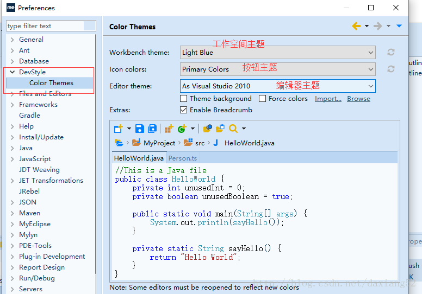Screen dimensions: 422x294
Task: Reset Icon colors with refresh icon
Action: [x=391, y=69]
